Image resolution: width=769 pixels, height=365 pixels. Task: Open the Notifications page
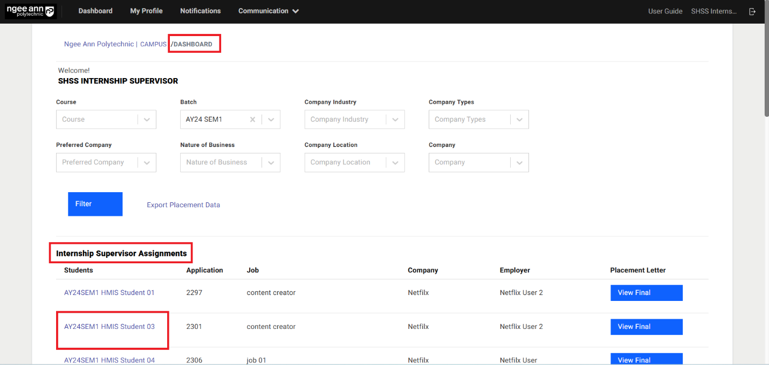point(200,11)
